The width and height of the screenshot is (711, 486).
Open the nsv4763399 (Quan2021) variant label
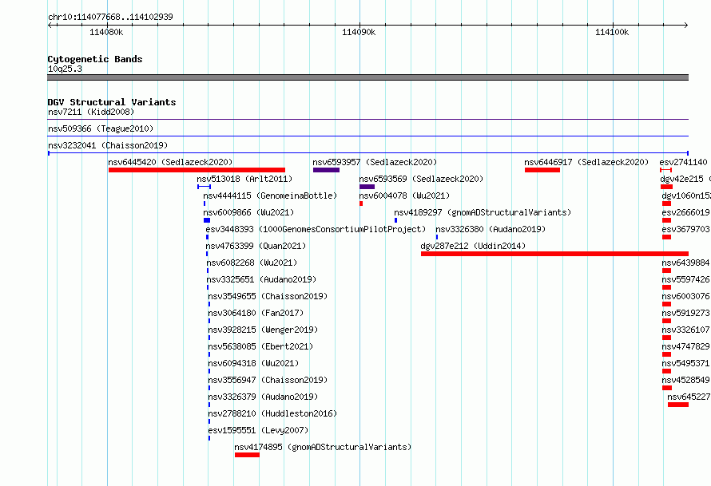pyautogui.click(x=256, y=246)
